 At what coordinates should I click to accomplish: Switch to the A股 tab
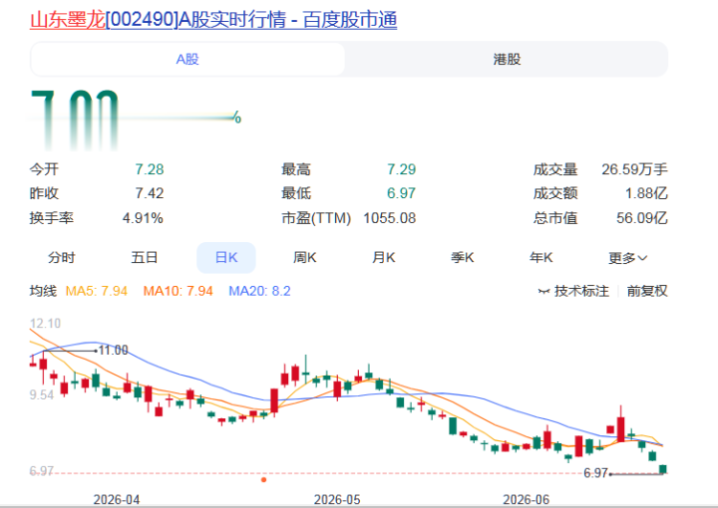click(x=187, y=59)
